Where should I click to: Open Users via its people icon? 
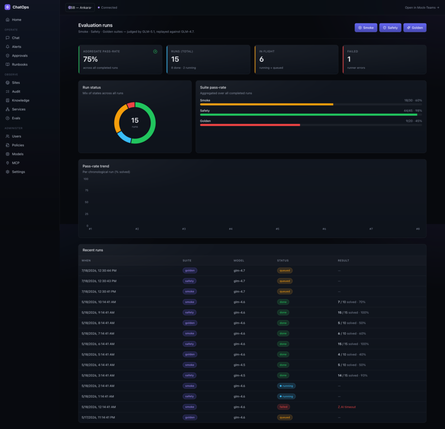click(x=8, y=136)
